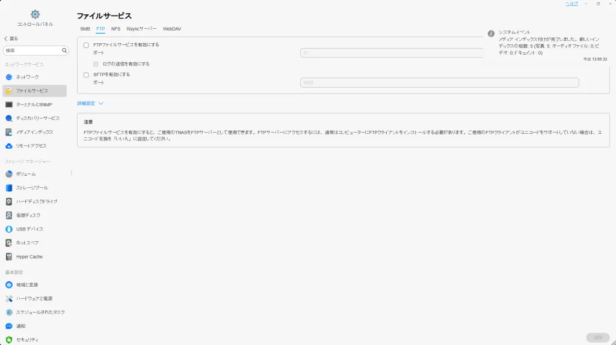The image size is (616, 345).
Task: Click the ネットワーク sidebar icon
Action: (8, 77)
